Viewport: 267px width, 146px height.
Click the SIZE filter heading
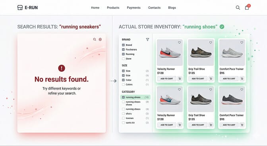coord(124,66)
